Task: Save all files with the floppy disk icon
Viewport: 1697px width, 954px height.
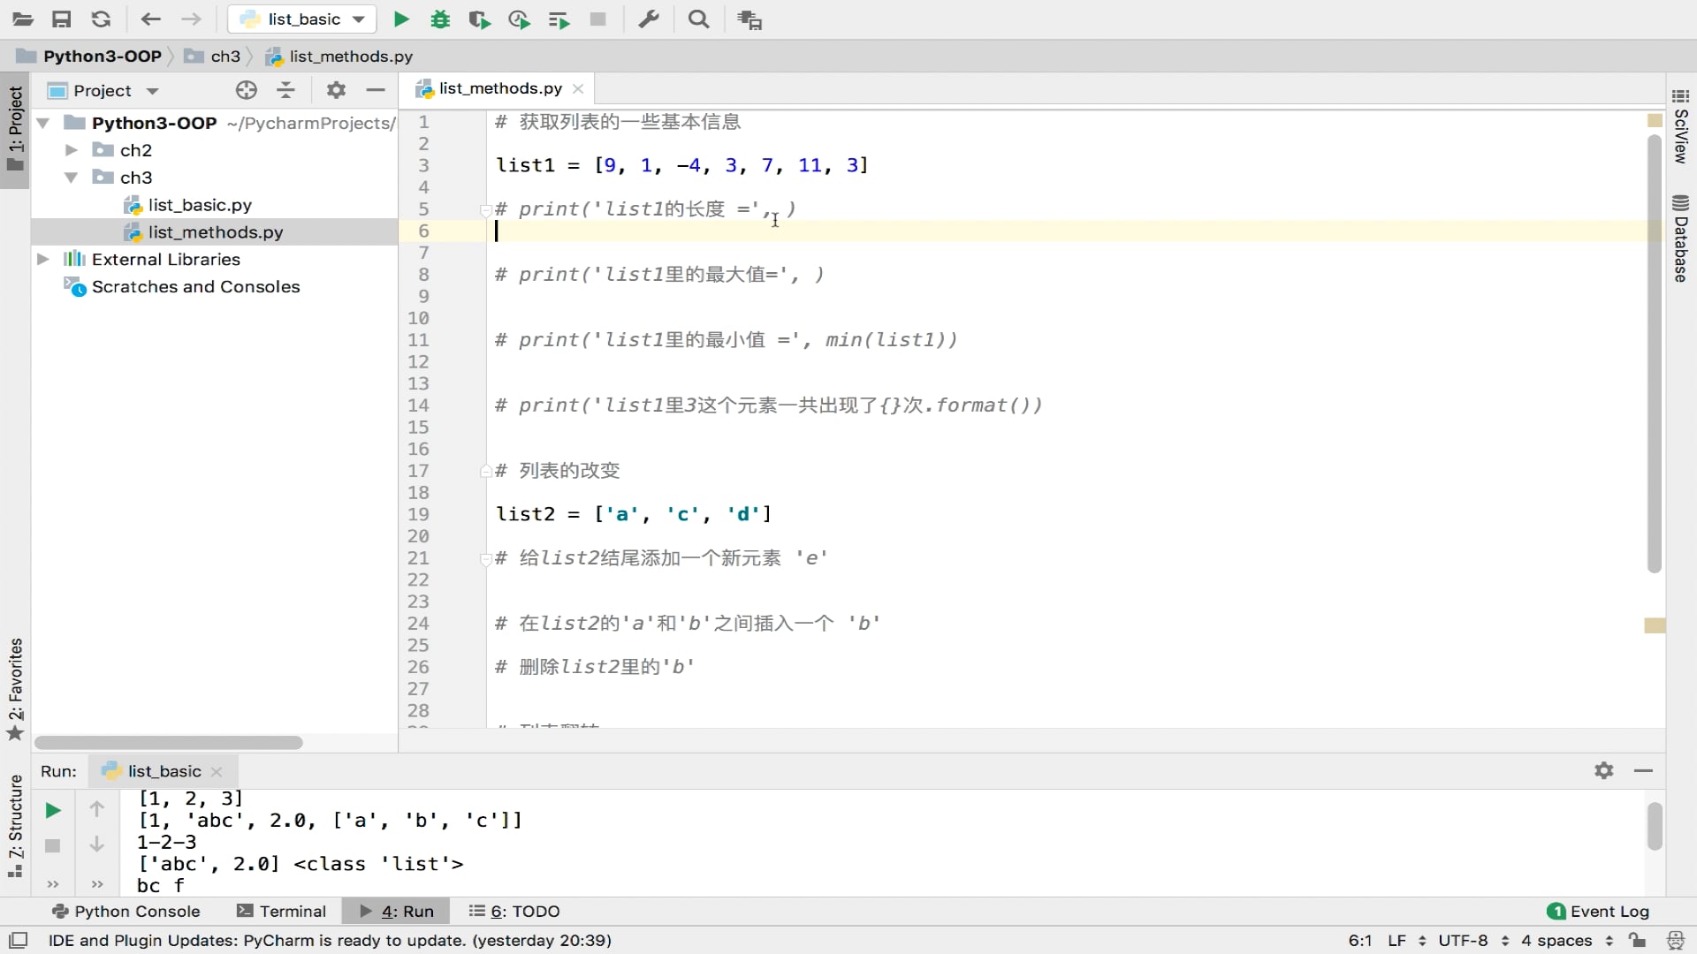Action: (62, 19)
